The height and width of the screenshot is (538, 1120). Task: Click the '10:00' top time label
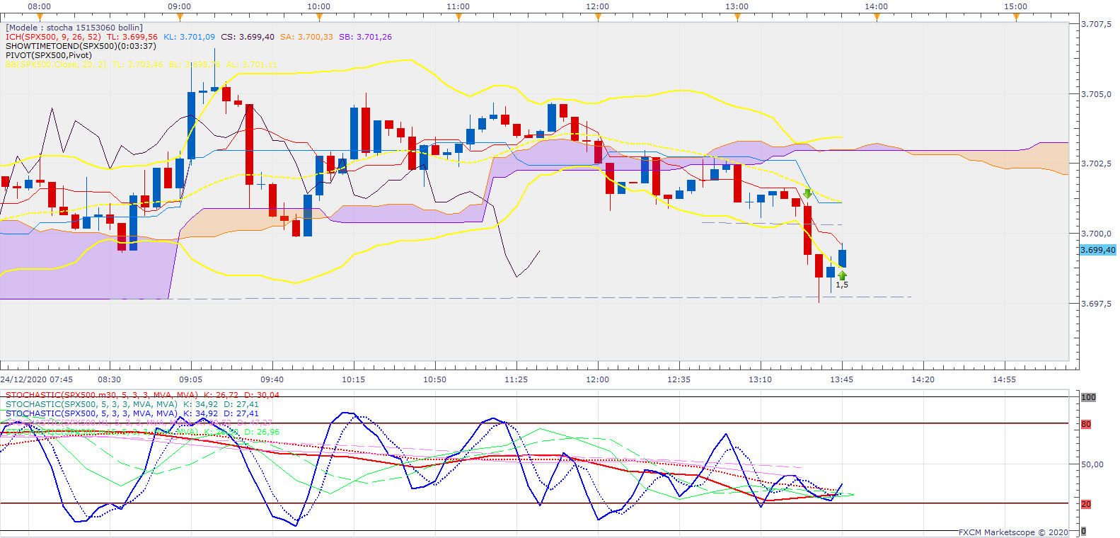(x=319, y=6)
